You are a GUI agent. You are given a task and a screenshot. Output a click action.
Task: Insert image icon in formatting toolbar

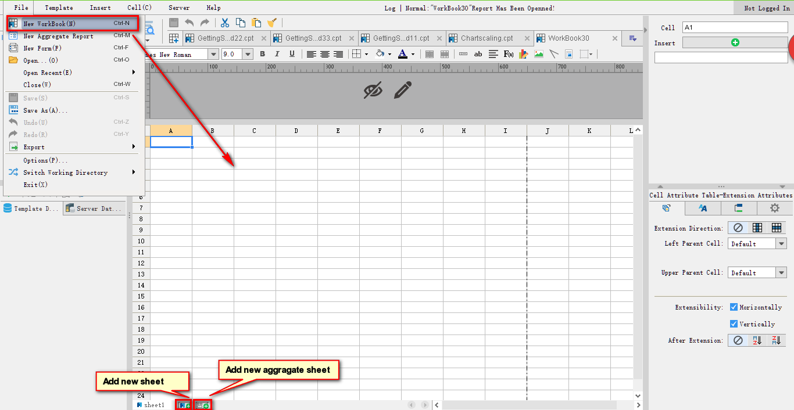pos(539,54)
